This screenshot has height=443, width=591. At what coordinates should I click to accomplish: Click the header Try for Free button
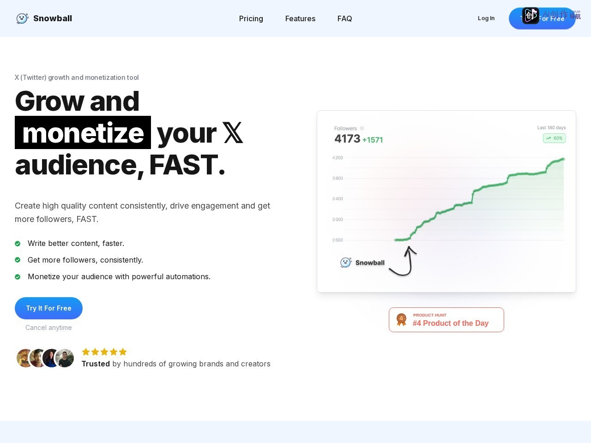click(x=542, y=18)
